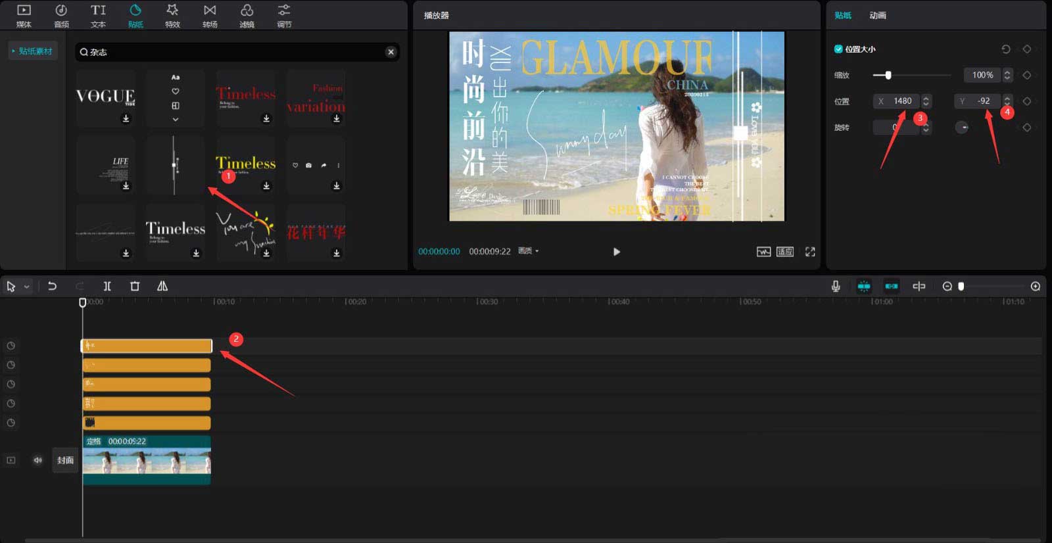Toggle the player waveform scope icon
Viewport: 1052px width, 543px height.
click(763, 252)
